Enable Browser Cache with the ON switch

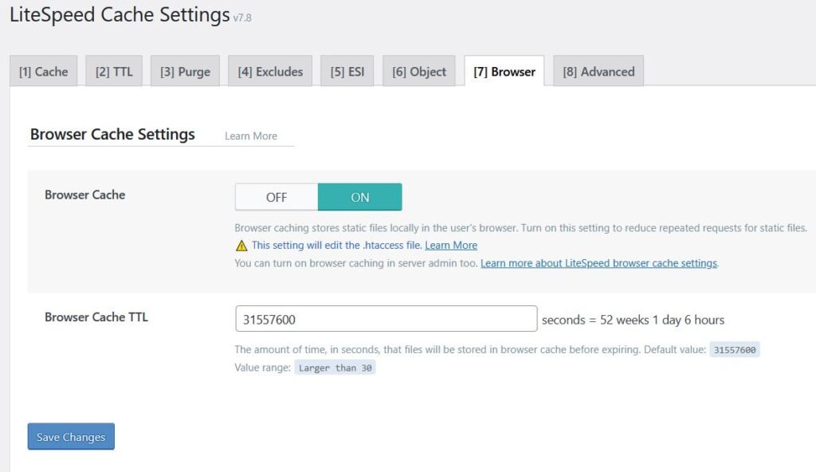[x=360, y=196]
